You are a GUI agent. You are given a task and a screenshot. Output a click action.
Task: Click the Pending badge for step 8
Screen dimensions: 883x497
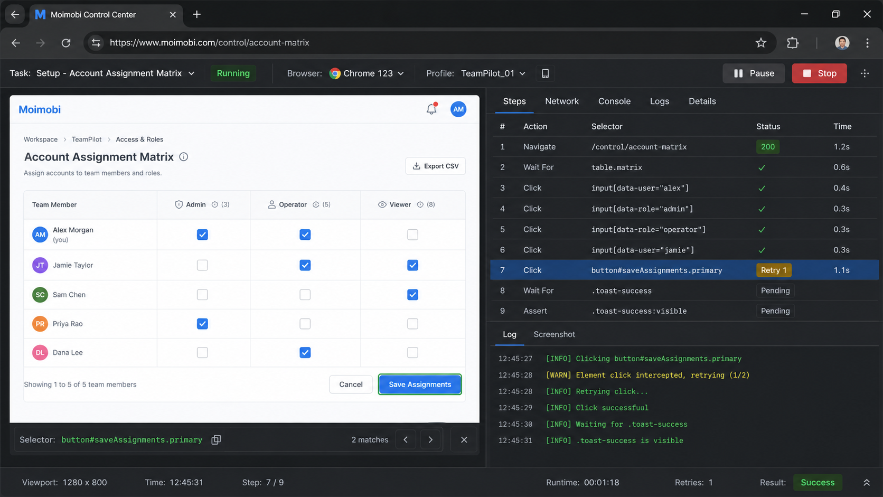click(x=775, y=290)
